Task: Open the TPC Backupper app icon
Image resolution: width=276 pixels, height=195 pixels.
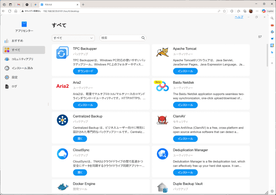Action: click(x=62, y=53)
